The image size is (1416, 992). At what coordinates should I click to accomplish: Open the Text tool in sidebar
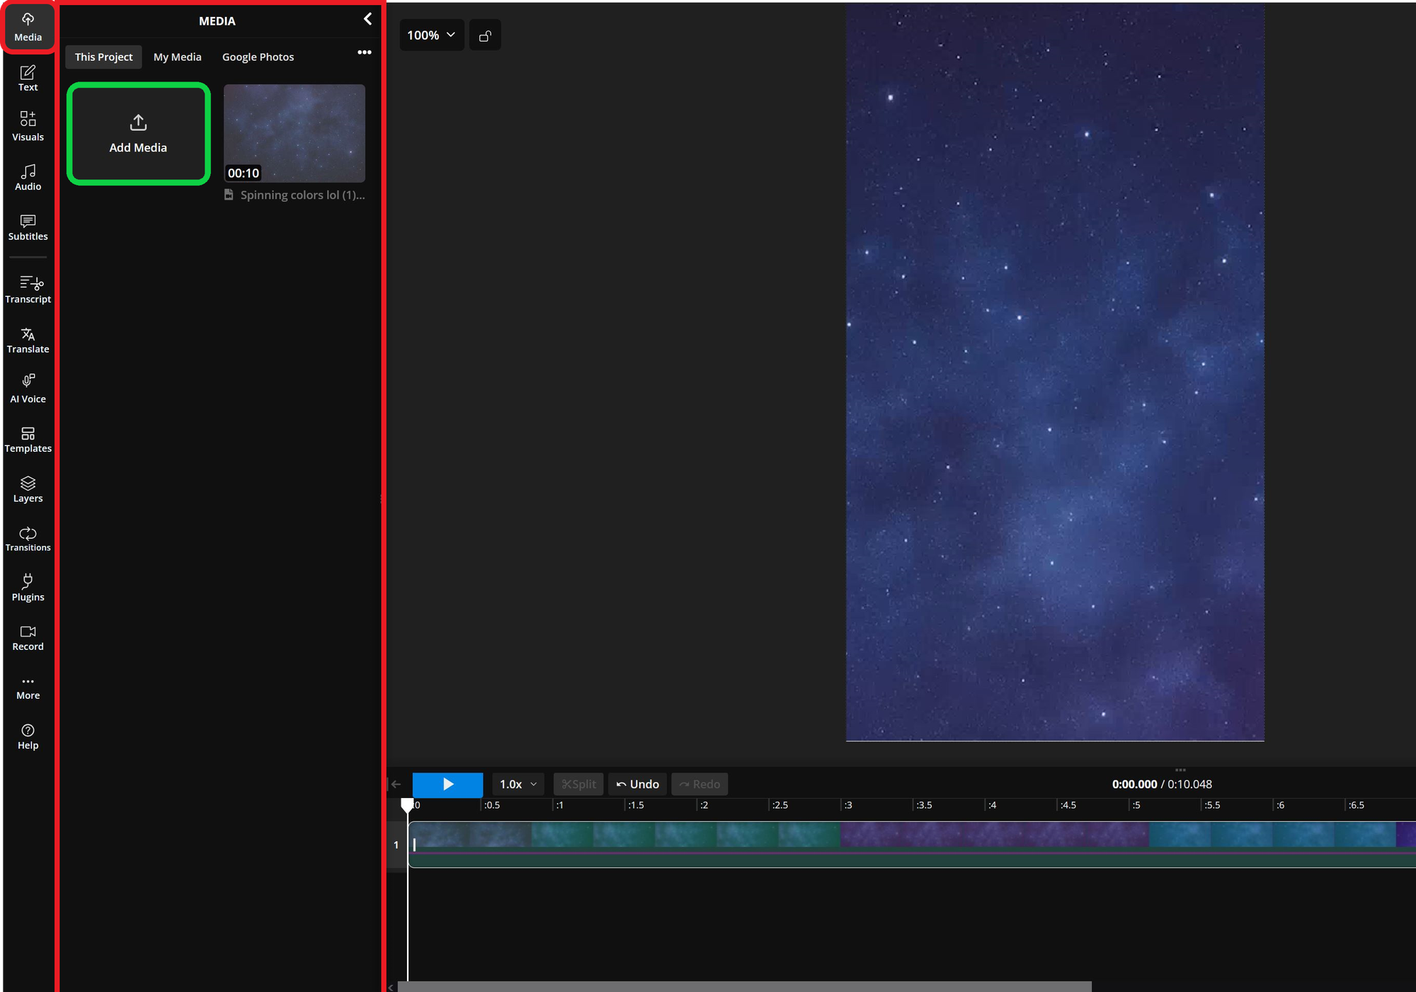tap(28, 78)
